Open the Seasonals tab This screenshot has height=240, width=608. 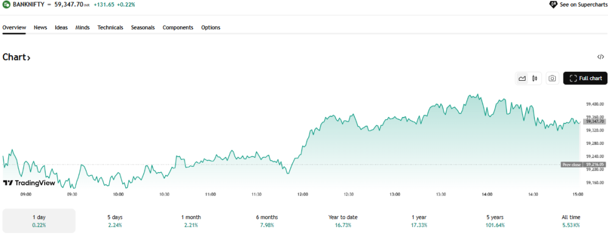(x=142, y=27)
